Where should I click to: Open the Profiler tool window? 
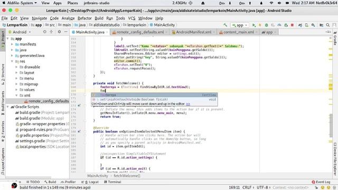pos(68,182)
